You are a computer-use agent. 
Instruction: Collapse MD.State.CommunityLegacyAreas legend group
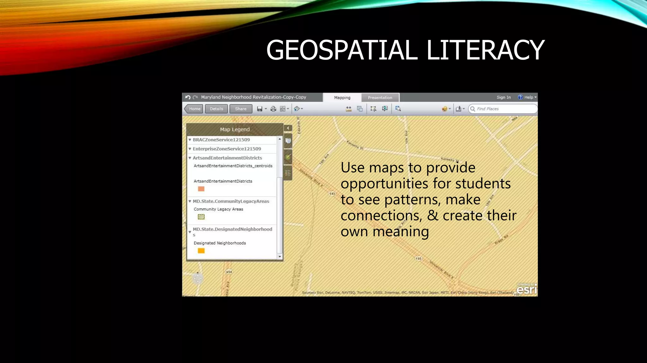pos(190,201)
